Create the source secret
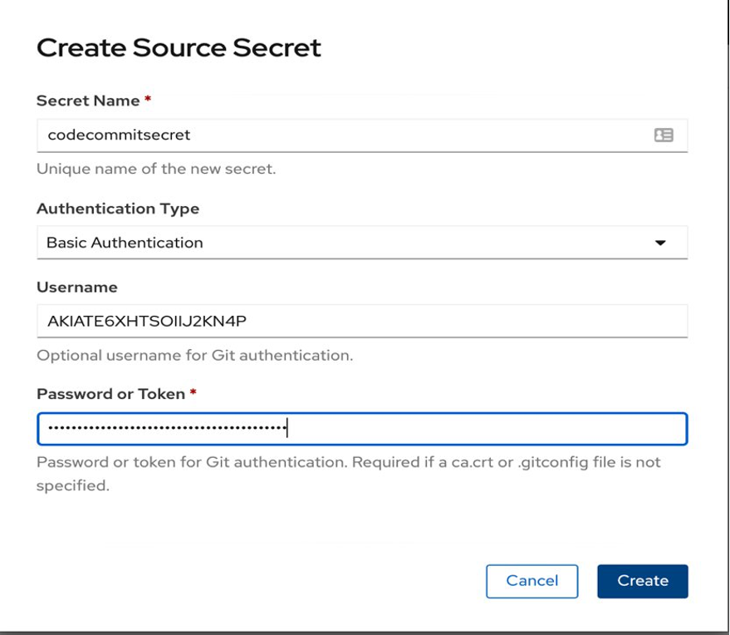730x635 pixels. 643,581
